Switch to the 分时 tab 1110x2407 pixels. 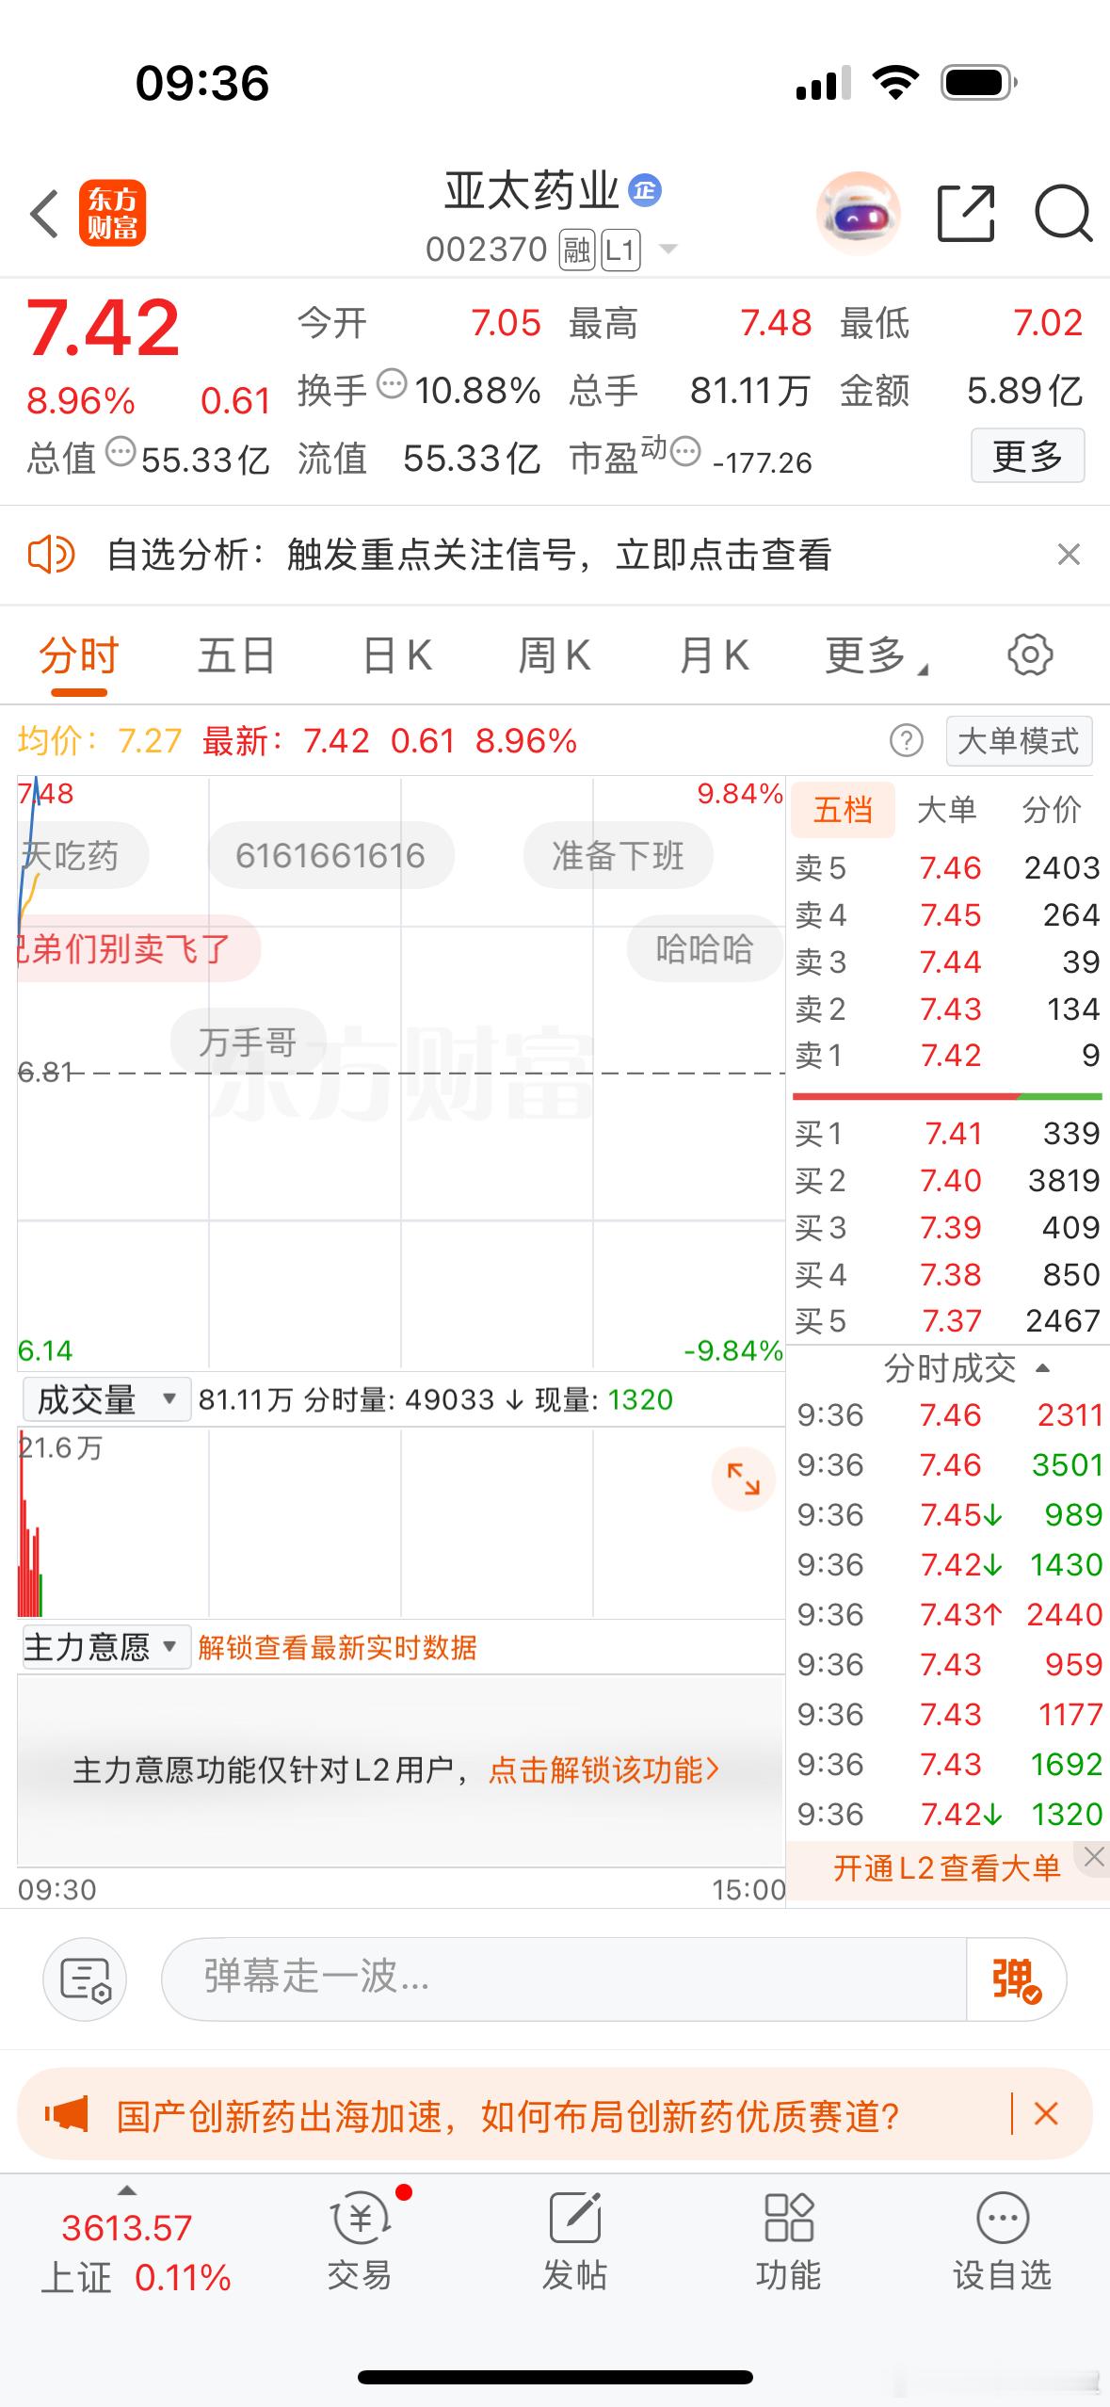click(79, 655)
